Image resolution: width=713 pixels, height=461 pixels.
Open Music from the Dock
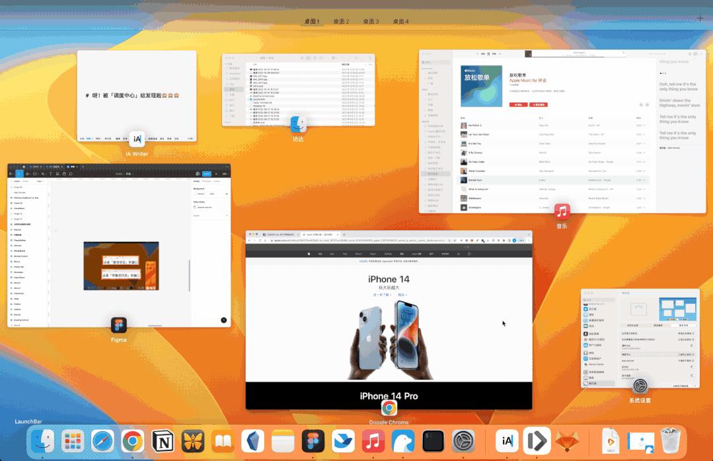coord(373,441)
